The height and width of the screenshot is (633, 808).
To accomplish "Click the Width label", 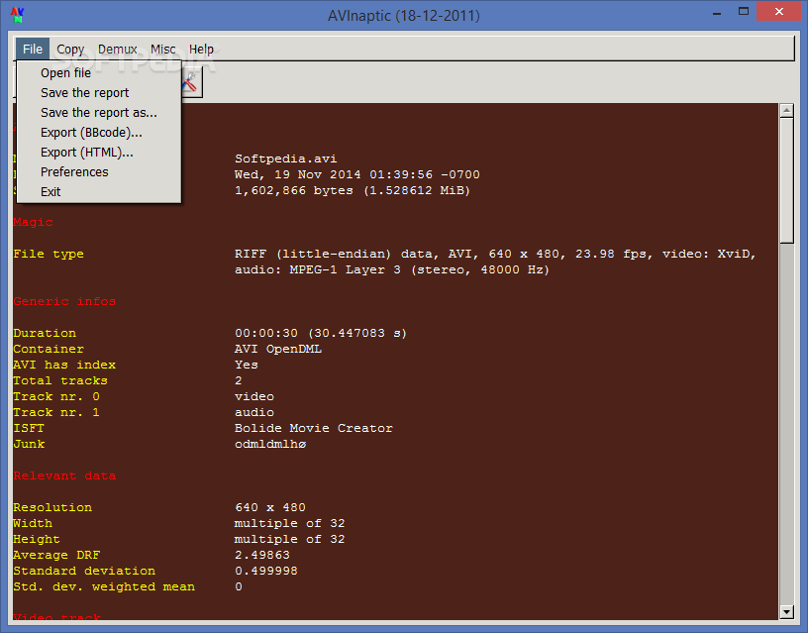I will pyautogui.click(x=33, y=524).
